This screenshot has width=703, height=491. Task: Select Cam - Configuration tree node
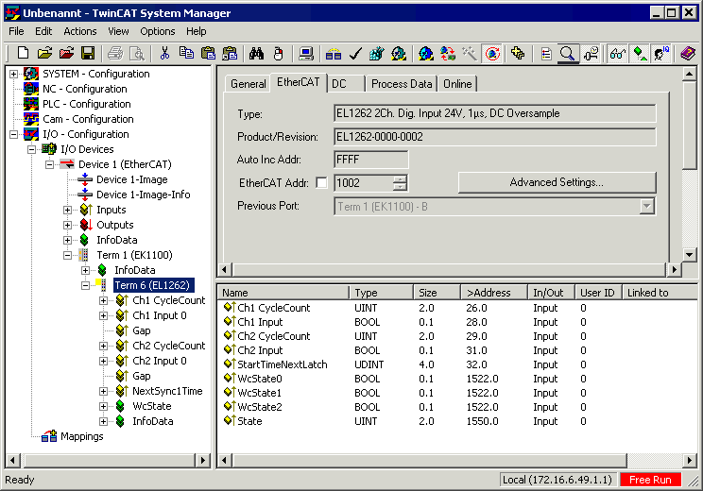[88, 119]
